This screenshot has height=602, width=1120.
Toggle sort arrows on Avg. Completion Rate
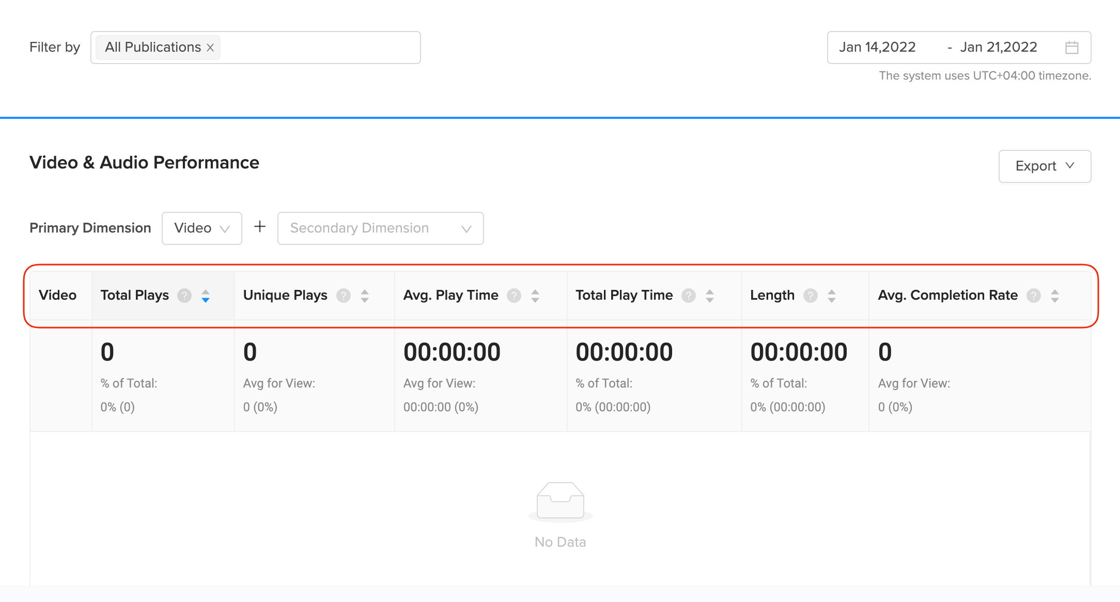coord(1055,296)
